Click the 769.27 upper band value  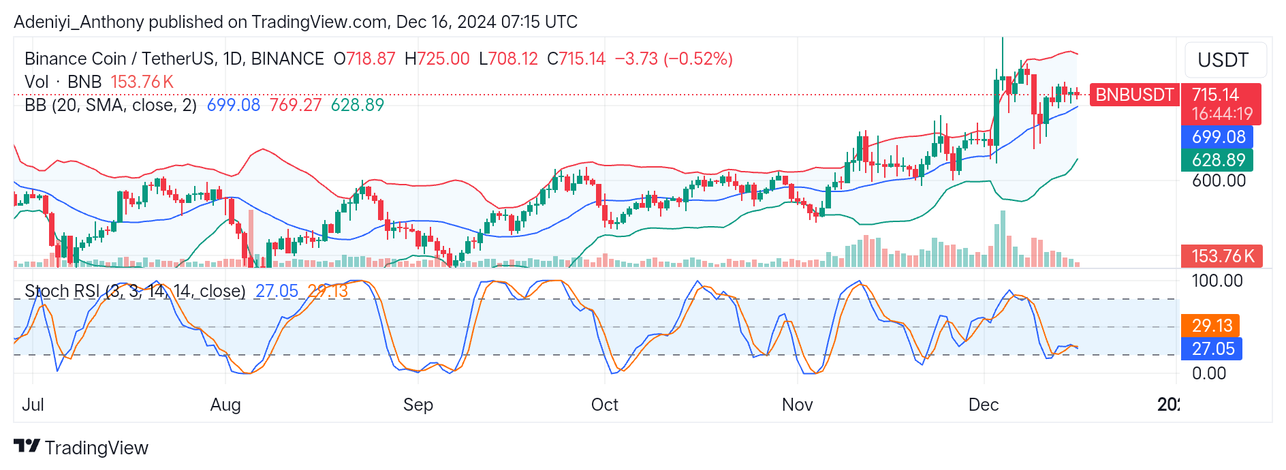point(295,105)
